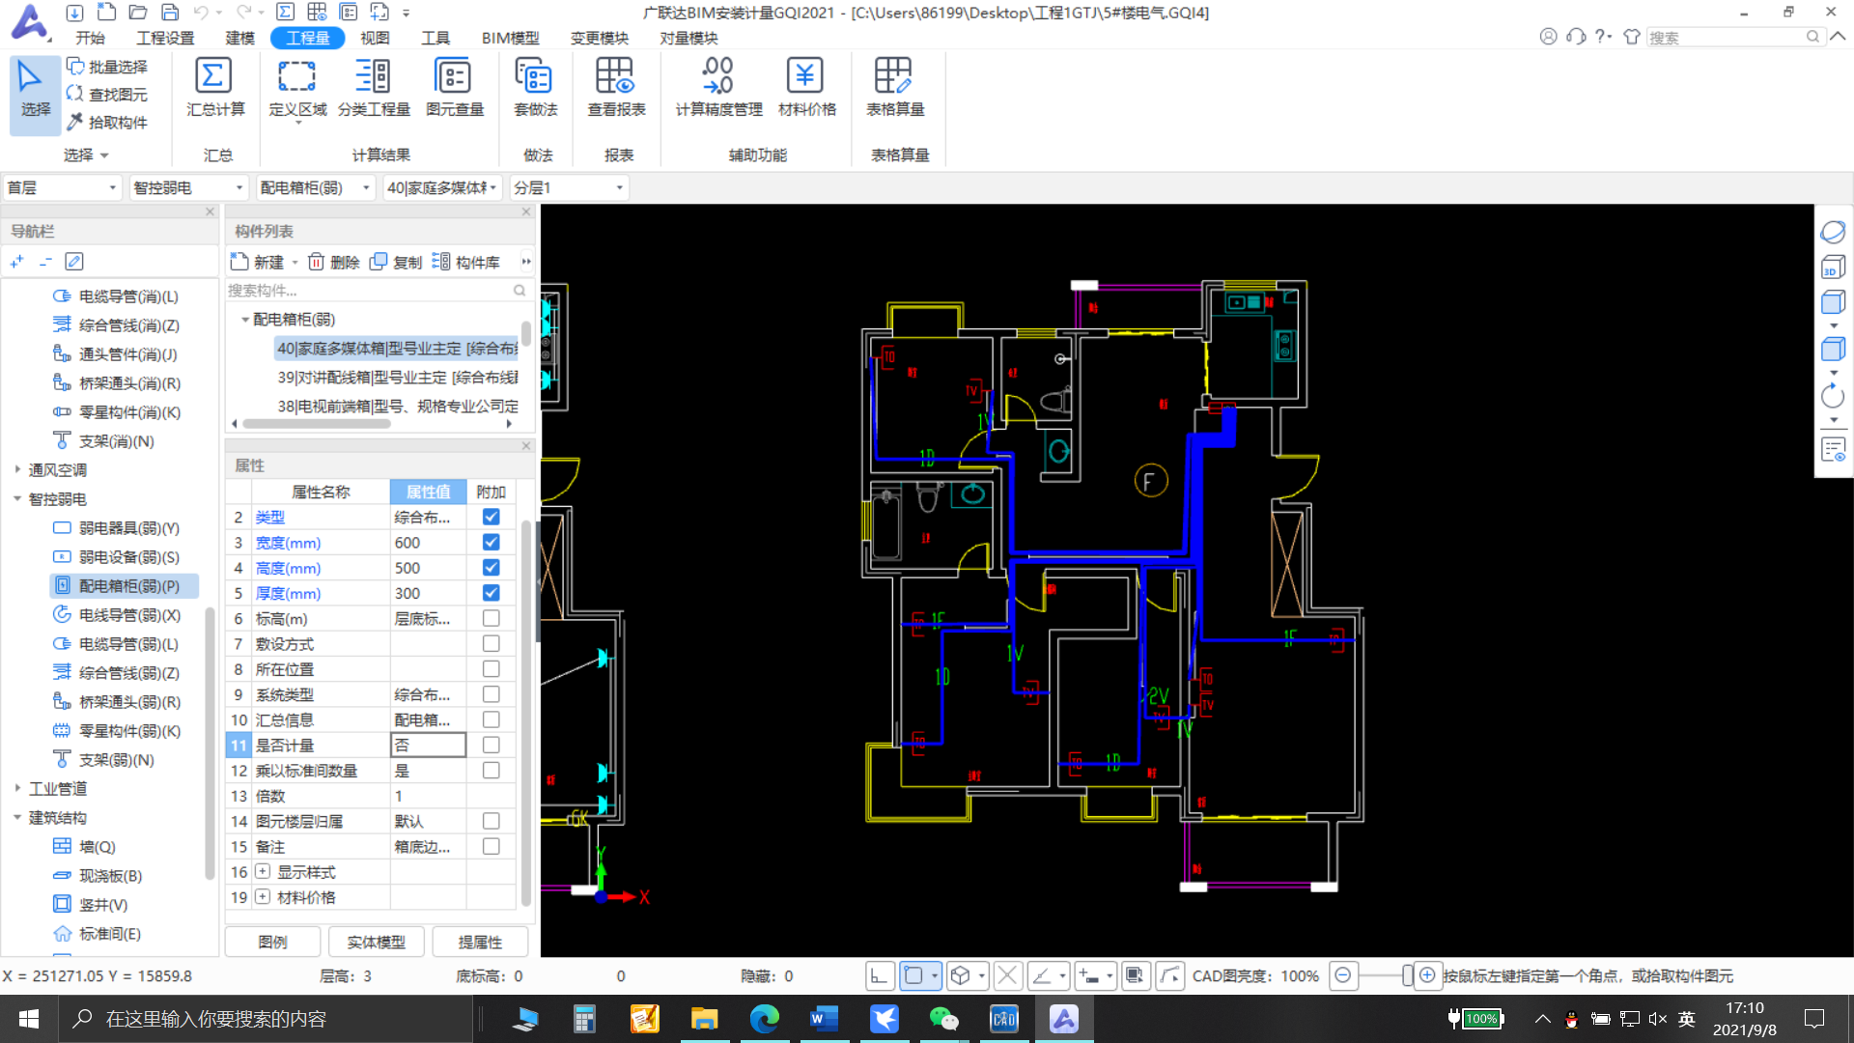Click the 汇总计算 summary calculation icon
The image size is (1854, 1043).
214,88
